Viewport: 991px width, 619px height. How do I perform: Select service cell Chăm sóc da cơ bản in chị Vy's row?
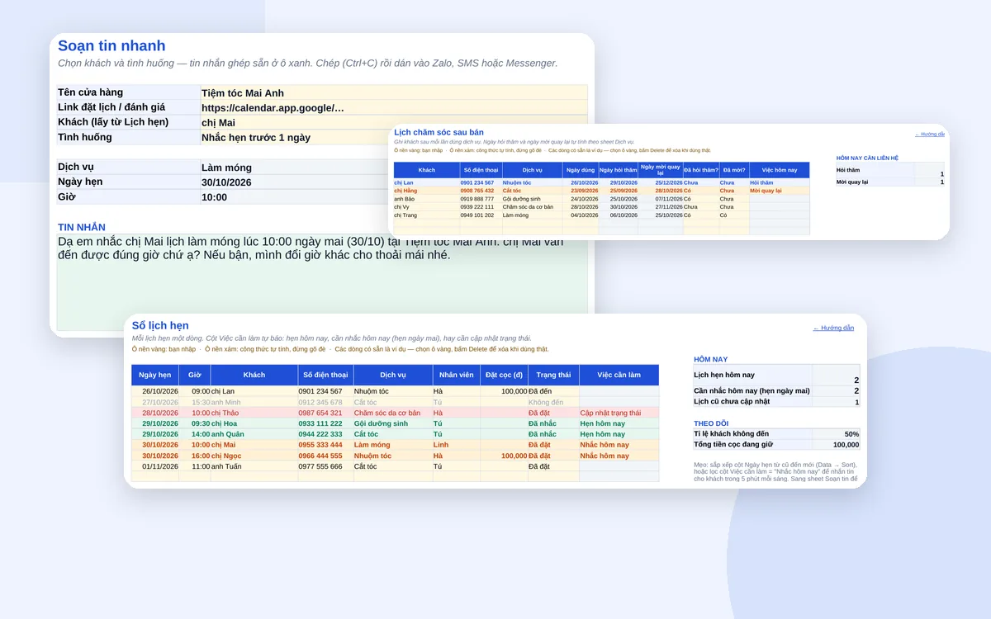(531, 207)
